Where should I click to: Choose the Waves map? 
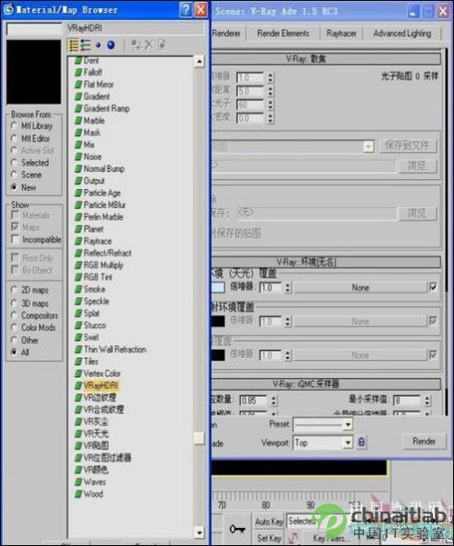tap(94, 482)
